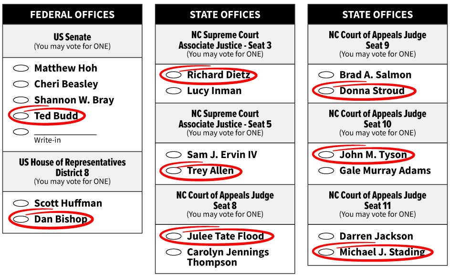Image resolution: width=450 pixels, height=275 pixels.
Task: Choose Ted Budd's voting oval
Action: pos(21,116)
